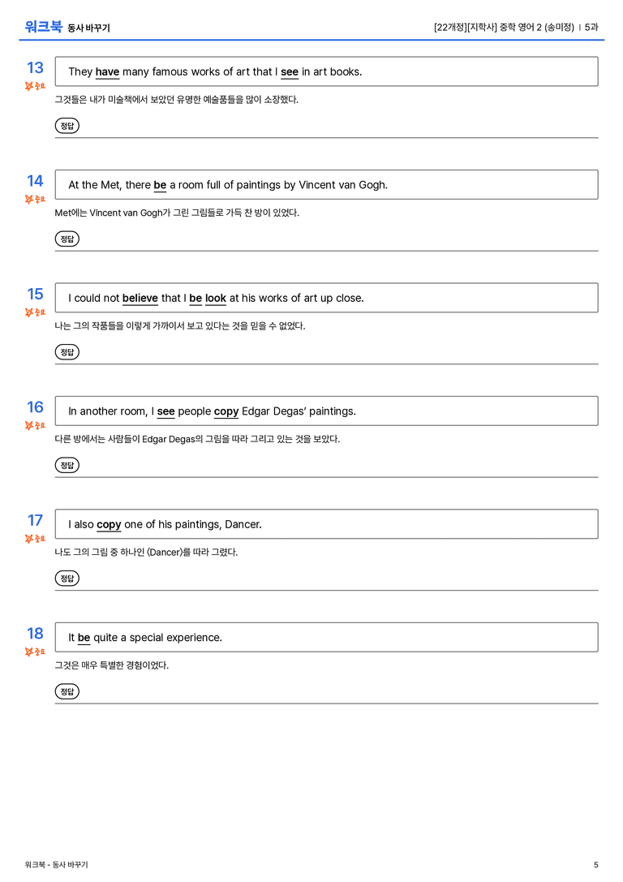
Task: Click the underlined word 'have' in sentence 13
Action: [107, 72]
